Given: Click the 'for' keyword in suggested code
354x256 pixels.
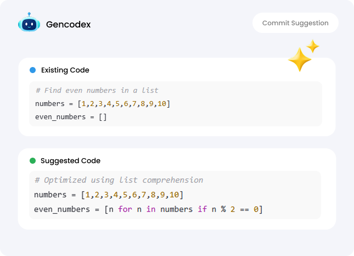Looking at the screenshot, I should 125,209.
